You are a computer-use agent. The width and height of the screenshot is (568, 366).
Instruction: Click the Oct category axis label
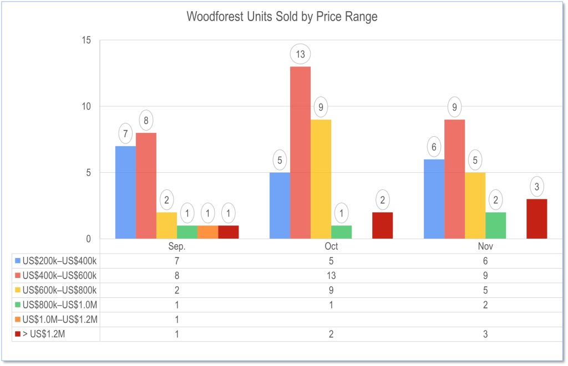(x=331, y=246)
